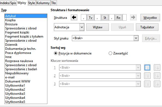Click the left arrow structure scroll button
The image size is (162, 107).
[74, 17]
